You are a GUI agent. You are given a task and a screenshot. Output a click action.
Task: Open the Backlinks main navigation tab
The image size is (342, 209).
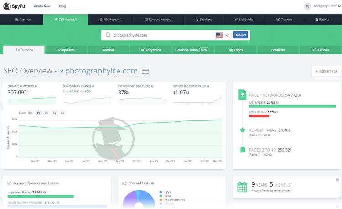click(203, 20)
